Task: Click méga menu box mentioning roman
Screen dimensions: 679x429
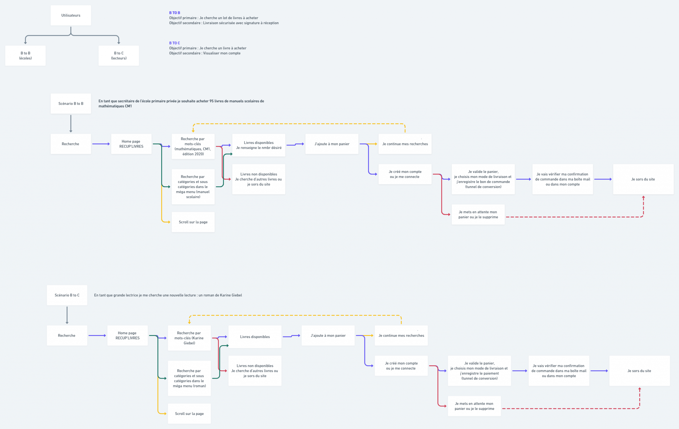Action: (x=189, y=378)
